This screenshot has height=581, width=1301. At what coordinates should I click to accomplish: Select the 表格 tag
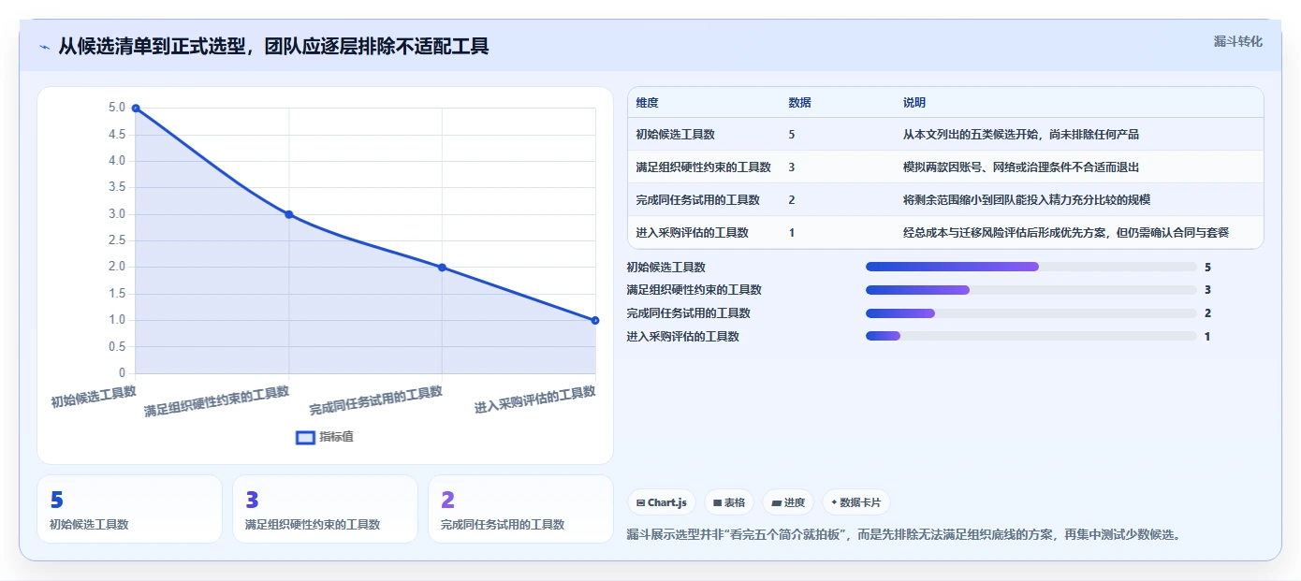pyautogui.click(x=729, y=502)
